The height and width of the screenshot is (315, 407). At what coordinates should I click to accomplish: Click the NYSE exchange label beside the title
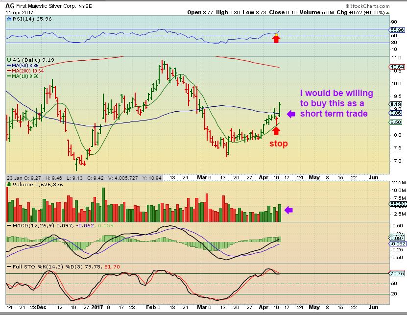pyautogui.click(x=85, y=6)
